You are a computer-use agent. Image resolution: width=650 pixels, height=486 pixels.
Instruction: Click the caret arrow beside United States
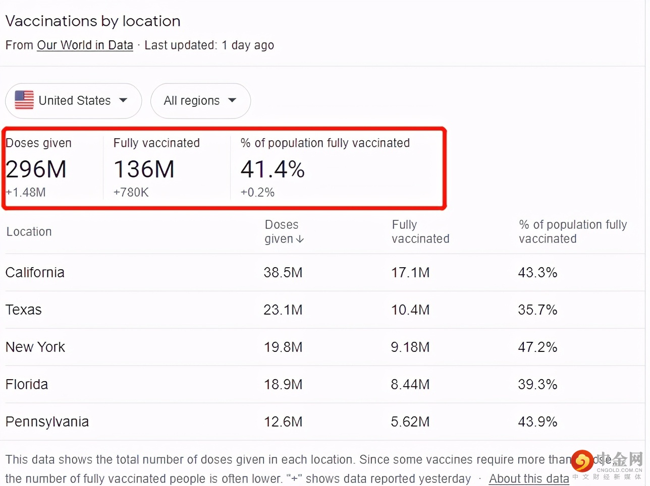pyautogui.click(x=123, y=100)
